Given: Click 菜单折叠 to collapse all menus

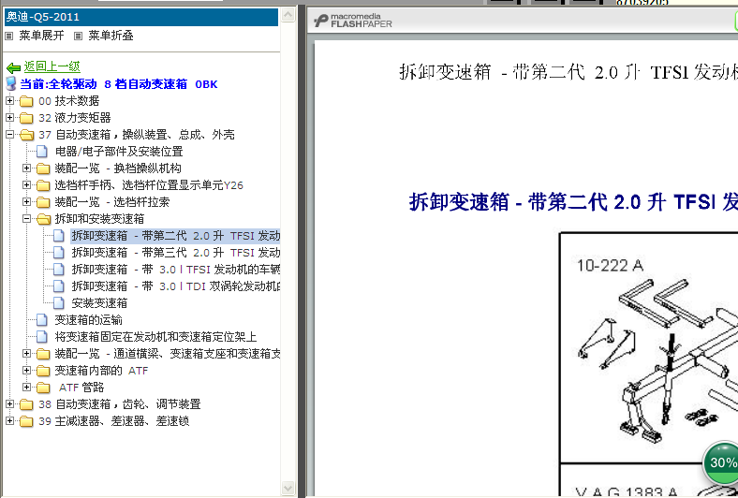Looking at the screenshot, I should click(x=111, y=36).
